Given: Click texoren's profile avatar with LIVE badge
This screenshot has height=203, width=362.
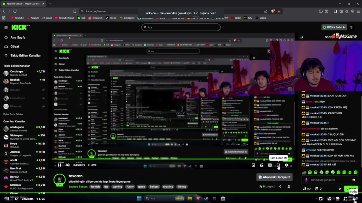Looking at the screenshot, I should [60, 180].
